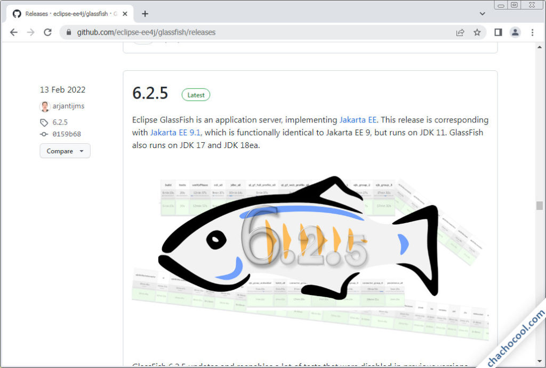Follow the Jakarta EE link
The width and height of the screenshot is (546, 368).
[x=358, y=120]
